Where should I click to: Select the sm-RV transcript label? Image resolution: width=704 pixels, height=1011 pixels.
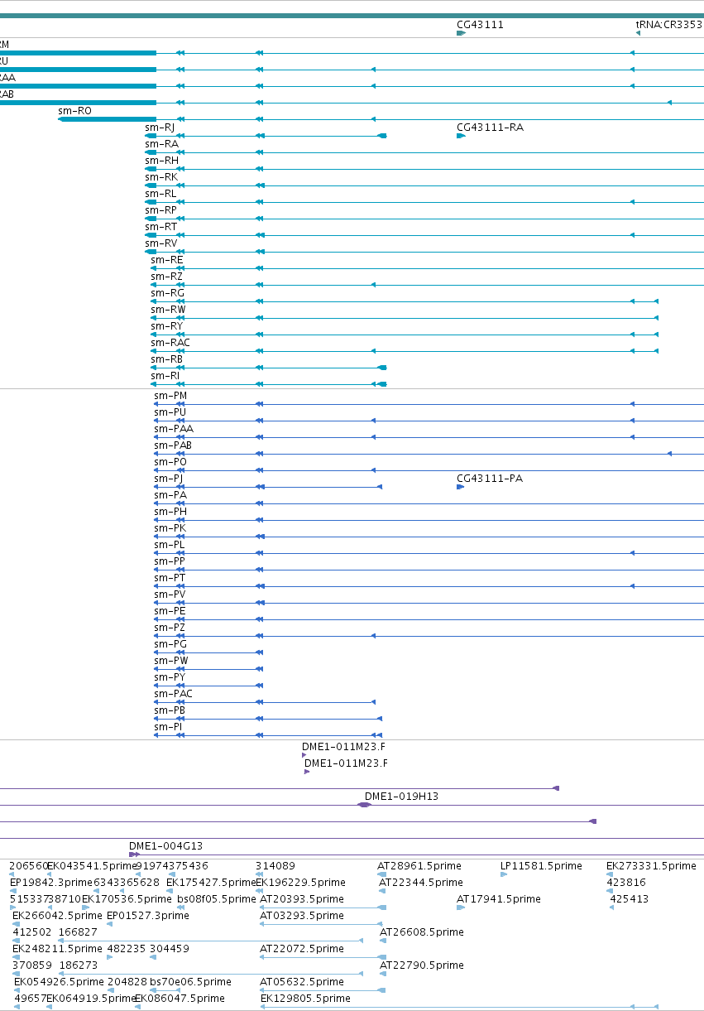[161, 243]
